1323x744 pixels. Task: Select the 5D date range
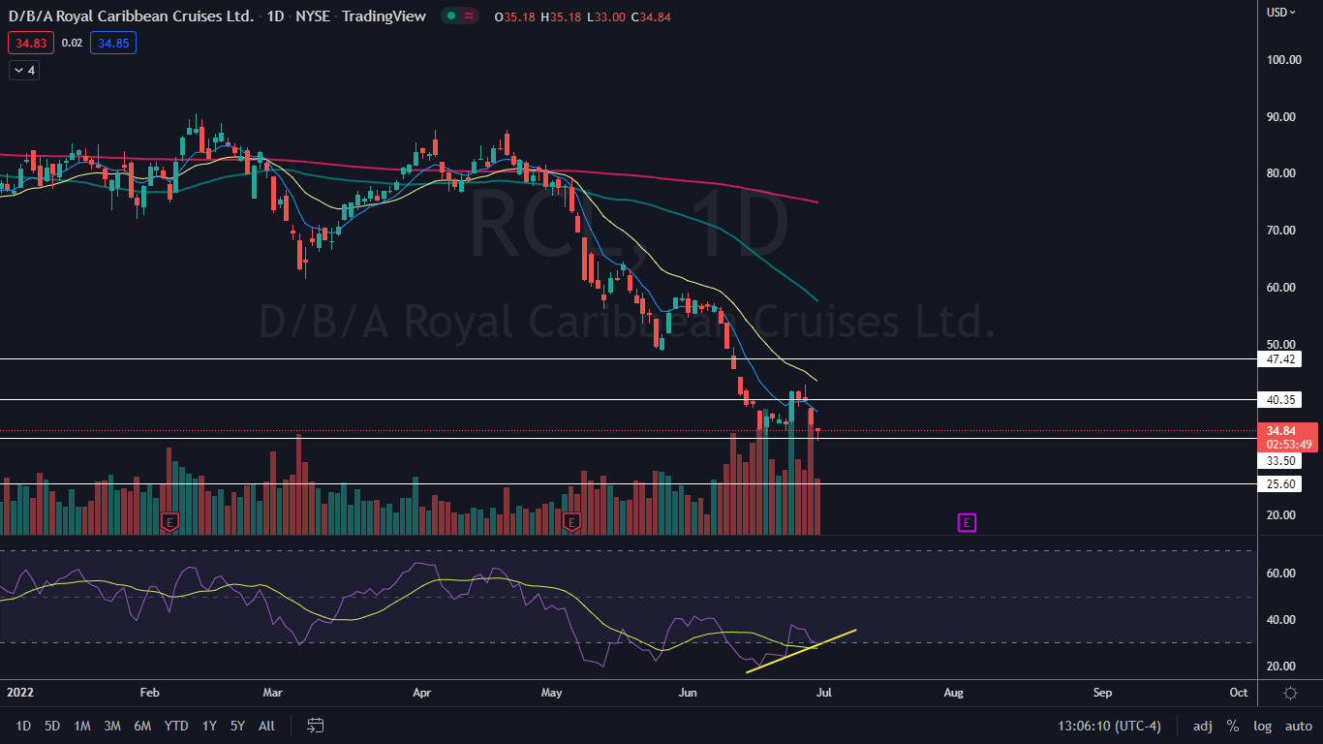pos(52,726)
